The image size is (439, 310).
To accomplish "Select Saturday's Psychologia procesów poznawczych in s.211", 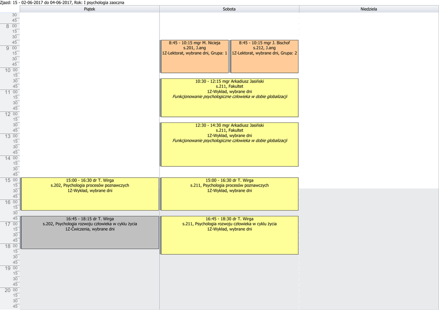I will (229, 194).
